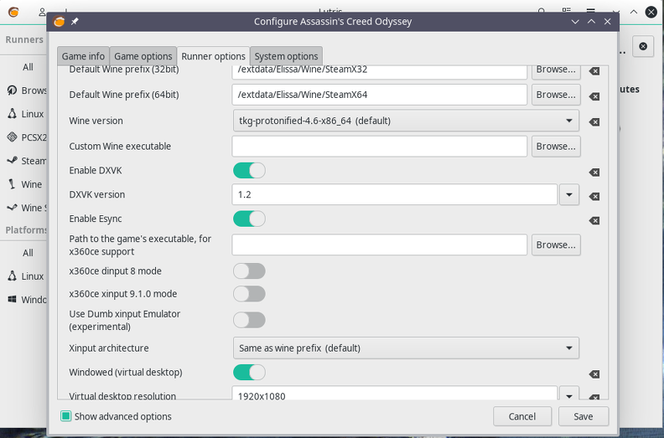
Task: Reset the 32bit Wine prefix field
Action: point(594,71)
